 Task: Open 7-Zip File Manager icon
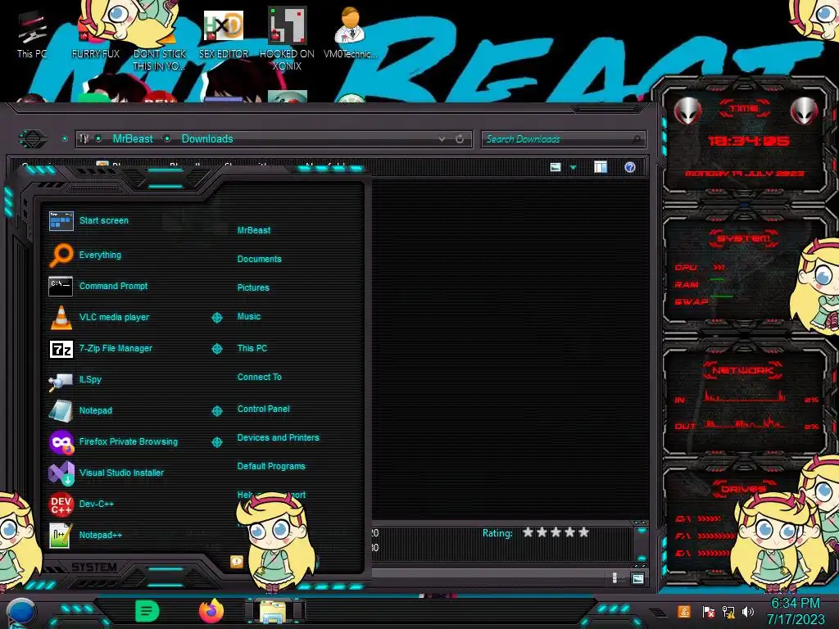point(61,349)
